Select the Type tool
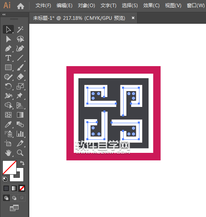 click(8, 58)
